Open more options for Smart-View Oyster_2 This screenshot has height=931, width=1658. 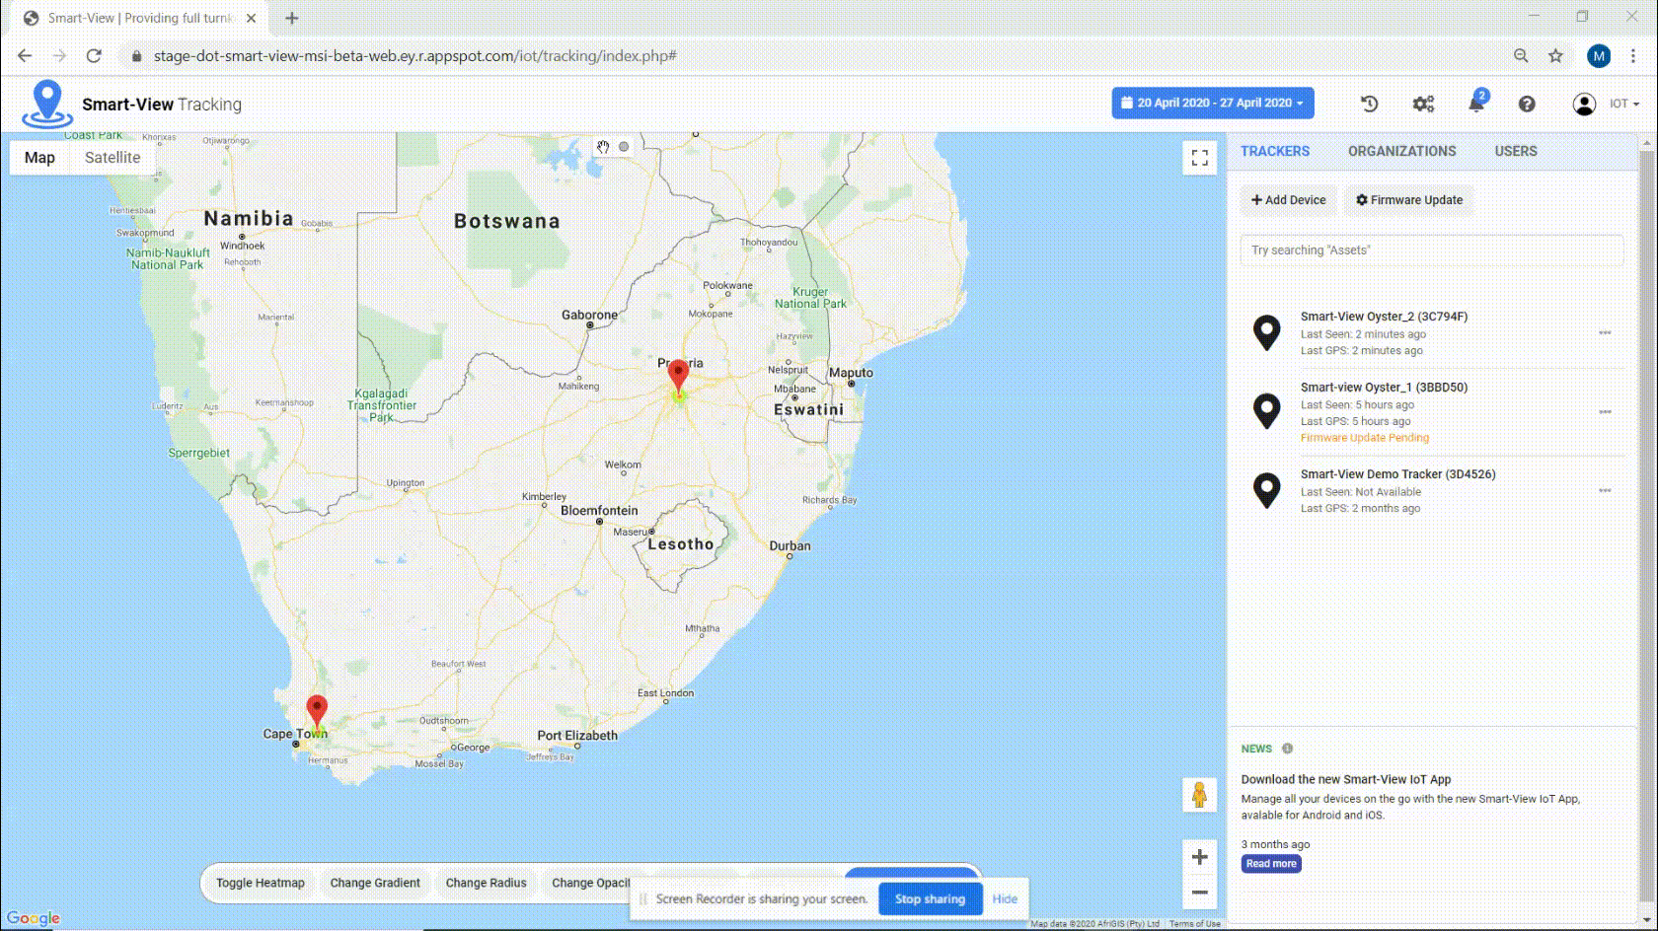(1605, 333)
